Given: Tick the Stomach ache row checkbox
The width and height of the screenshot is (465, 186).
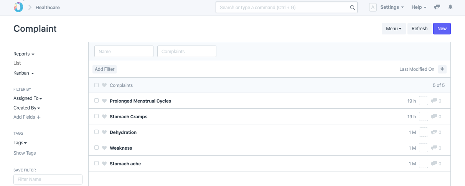Looking at the screenshot, I should (x=97, y=164).
